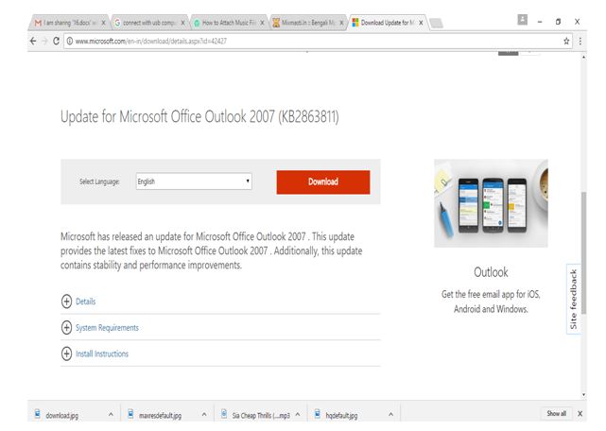Screen dimensions: 606x431
Task: Open options arrow for Sia Cheap Thrills
Action: pos(298,414)
